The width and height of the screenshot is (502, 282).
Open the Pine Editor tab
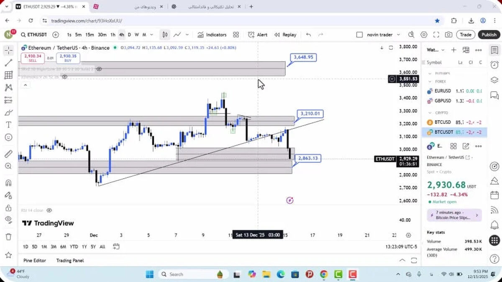click(x=35, y=260)
